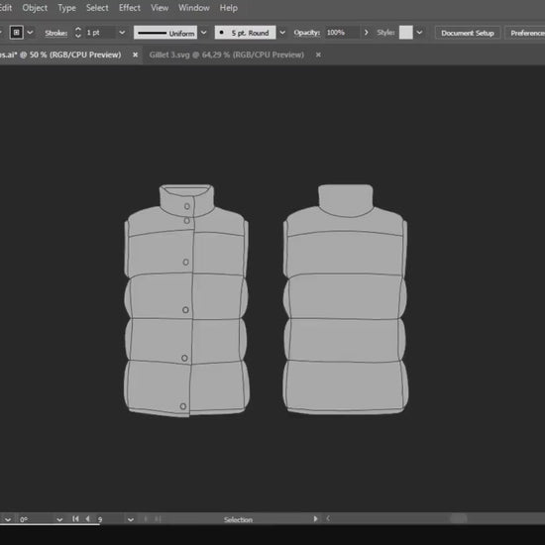
Task: Open the artboard number dropdown
Action: click(131, 519)
